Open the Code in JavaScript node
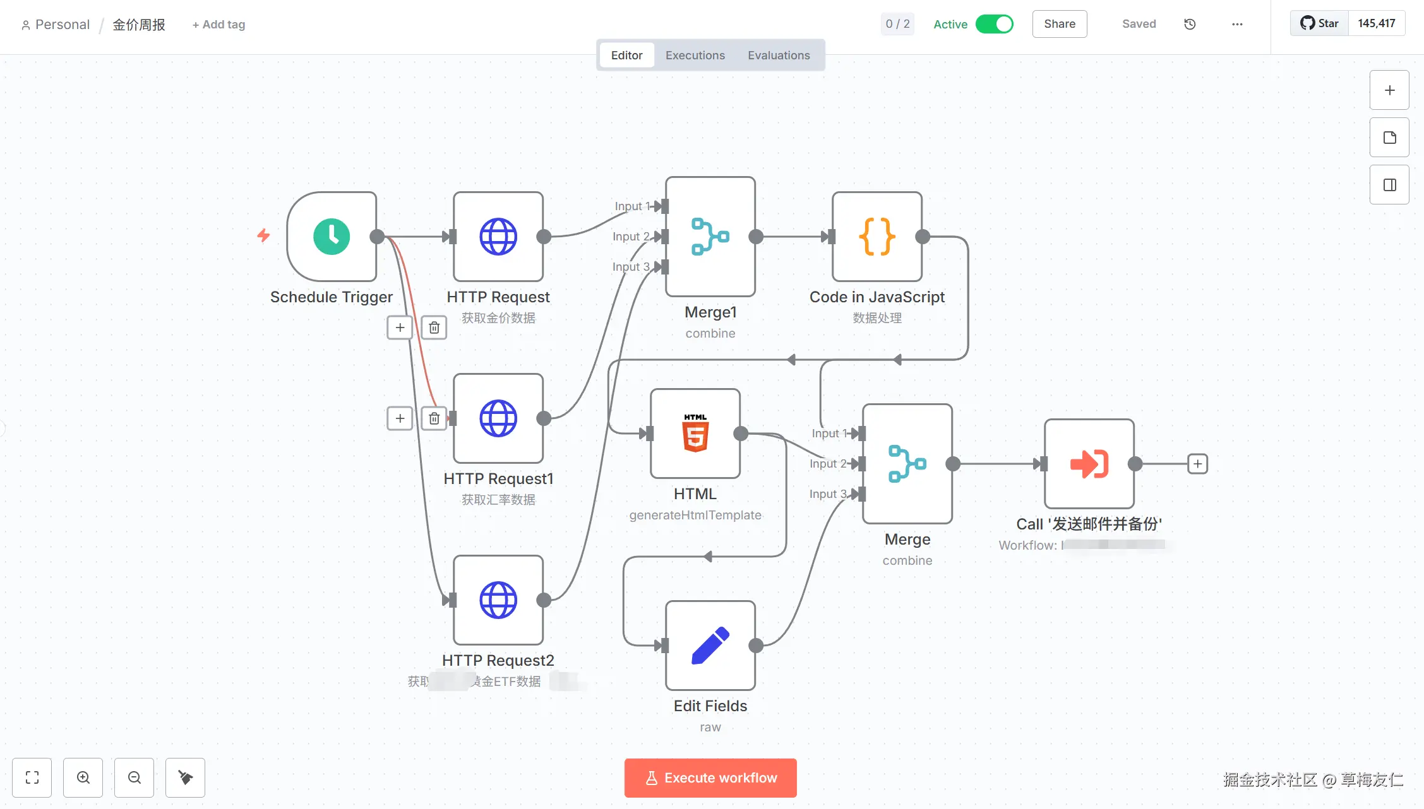 [x=877, y=237]
